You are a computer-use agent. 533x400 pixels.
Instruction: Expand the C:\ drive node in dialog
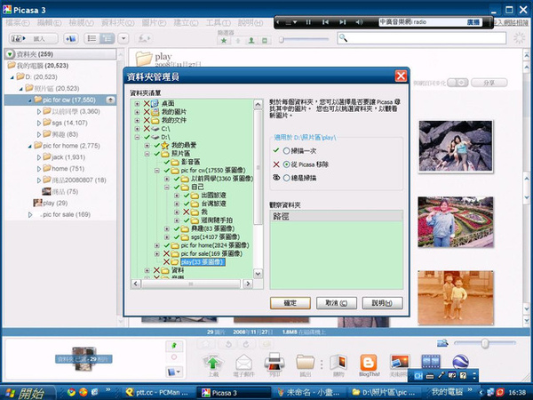[x=137, y=129]
